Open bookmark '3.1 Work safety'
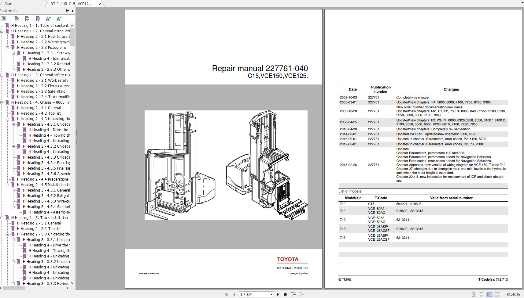 coord(42,80)
